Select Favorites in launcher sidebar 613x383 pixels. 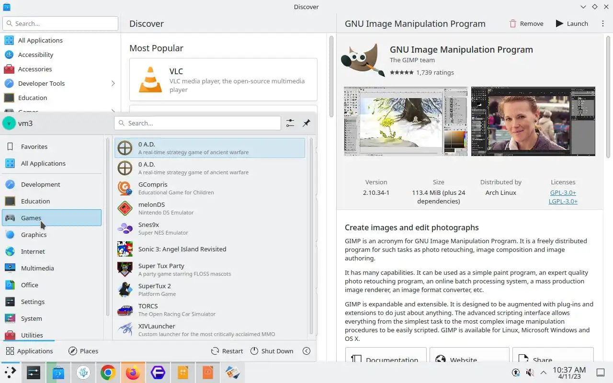point(52,146)
